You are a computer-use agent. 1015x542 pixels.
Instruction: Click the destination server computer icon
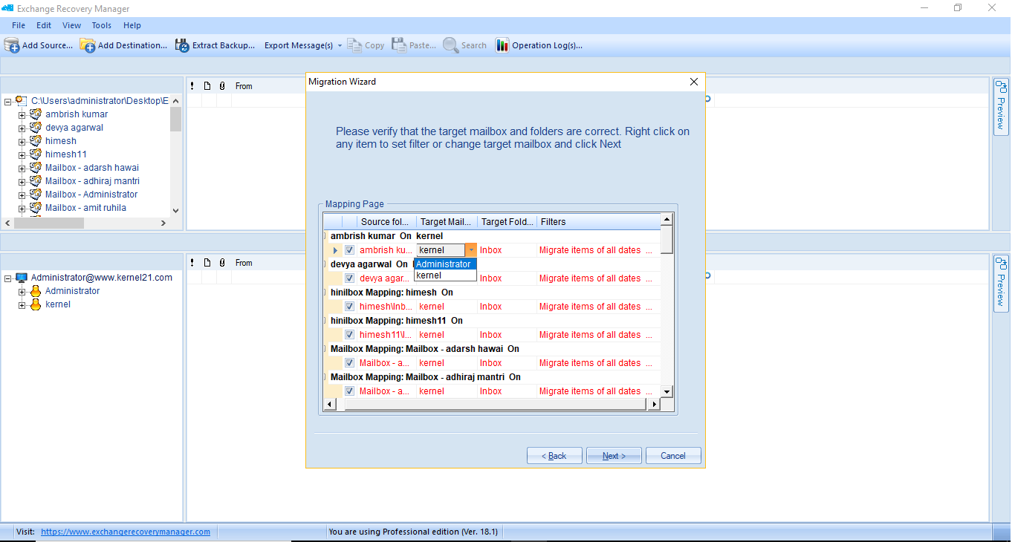tap(22, 278)
